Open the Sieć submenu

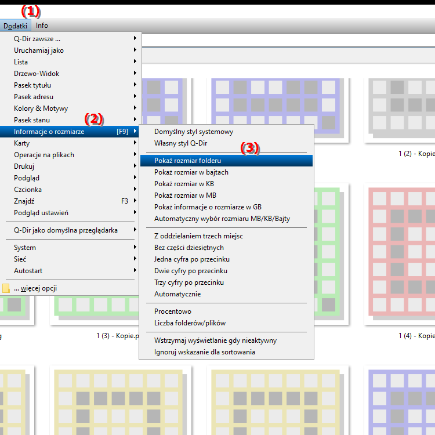coord(71,259)
